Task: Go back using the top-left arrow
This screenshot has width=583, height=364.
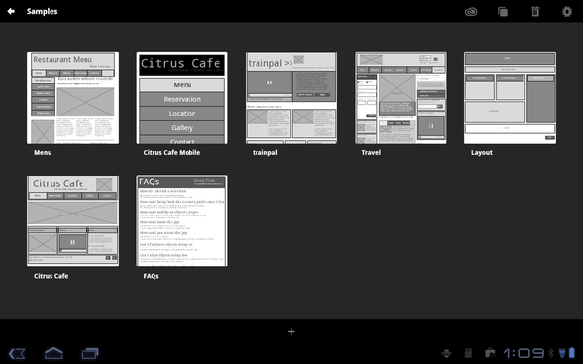Action: tap(11, 11)
